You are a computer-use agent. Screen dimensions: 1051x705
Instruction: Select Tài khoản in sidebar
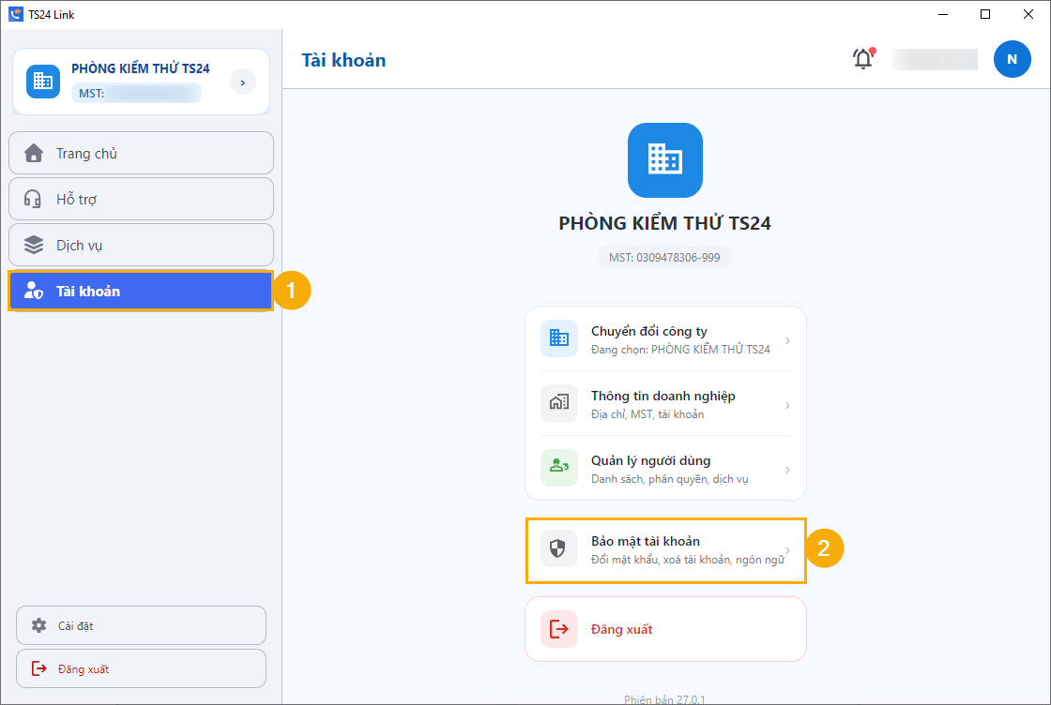click(141, 292)
